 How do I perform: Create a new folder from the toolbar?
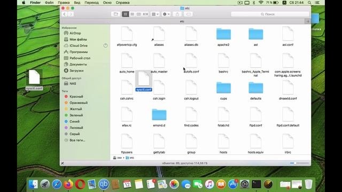[x=115, y=14]
